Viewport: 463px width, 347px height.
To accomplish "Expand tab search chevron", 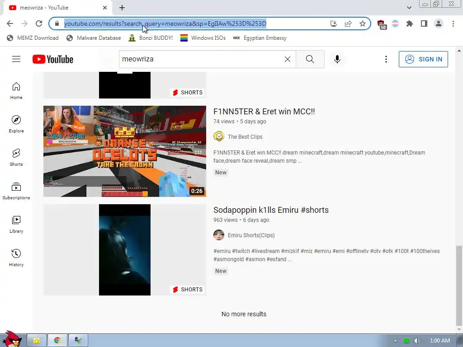I will (x=409, y=8).
